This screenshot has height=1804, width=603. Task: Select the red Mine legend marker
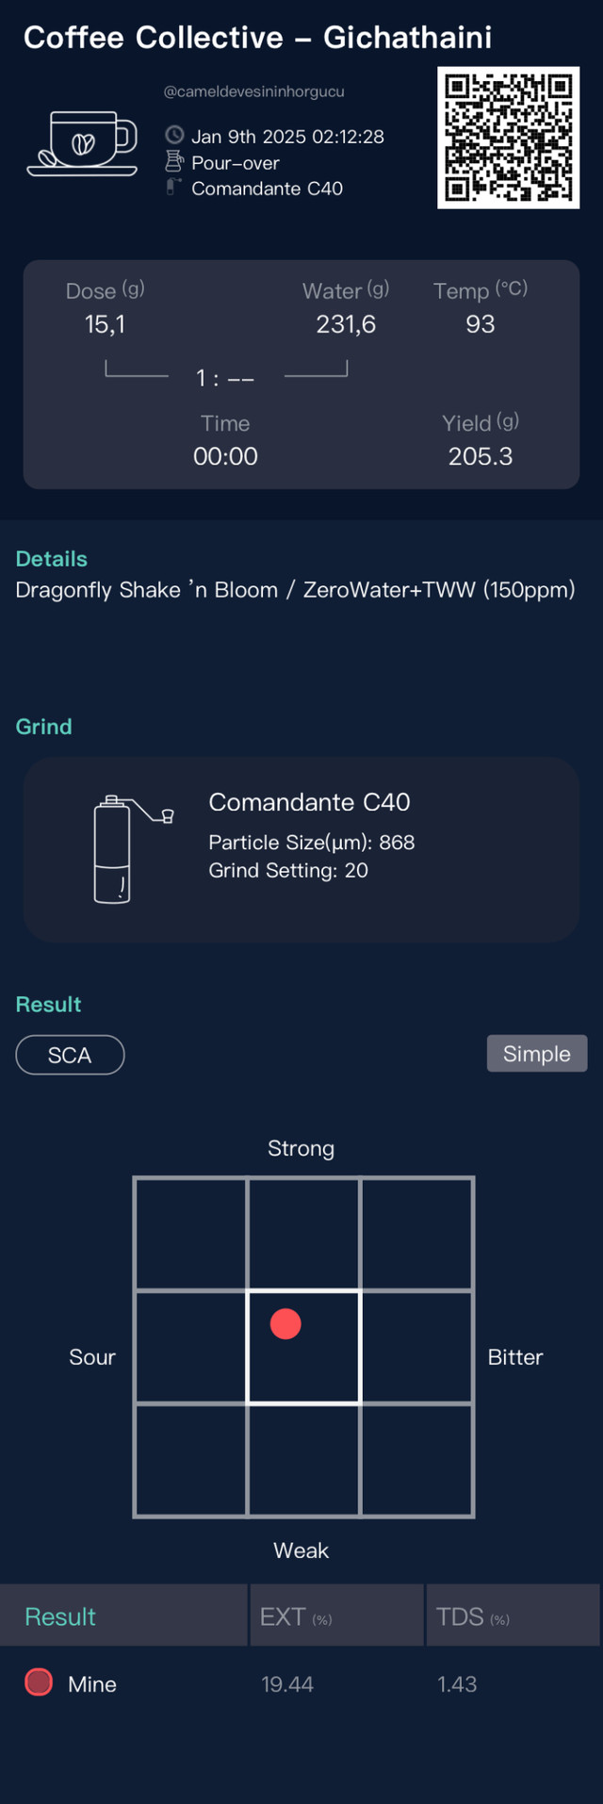39,1682
